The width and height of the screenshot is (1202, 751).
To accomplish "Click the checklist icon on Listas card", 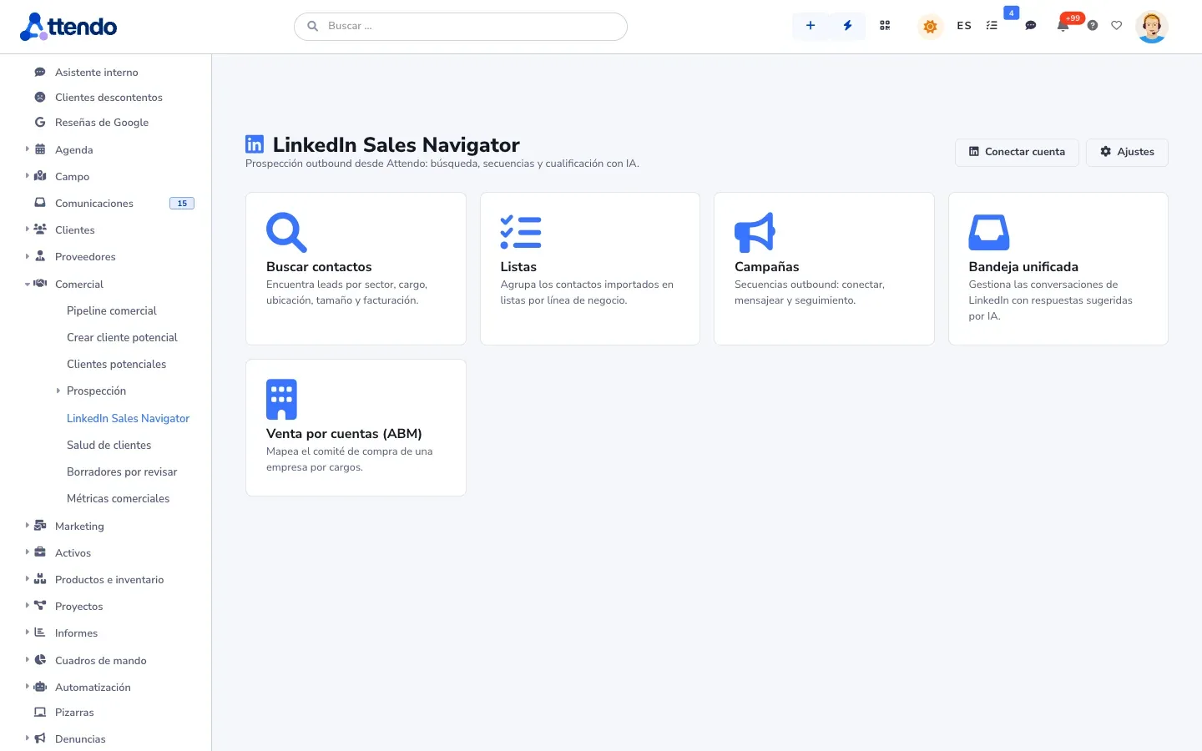I will (521, 232).
